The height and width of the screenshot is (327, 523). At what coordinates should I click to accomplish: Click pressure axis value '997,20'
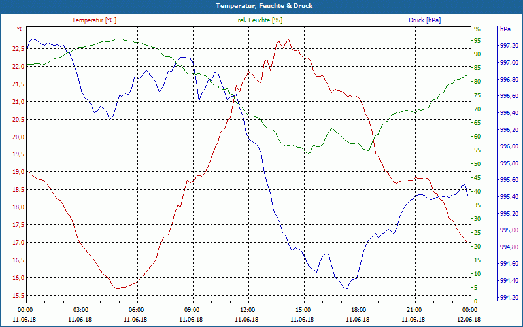510,46
